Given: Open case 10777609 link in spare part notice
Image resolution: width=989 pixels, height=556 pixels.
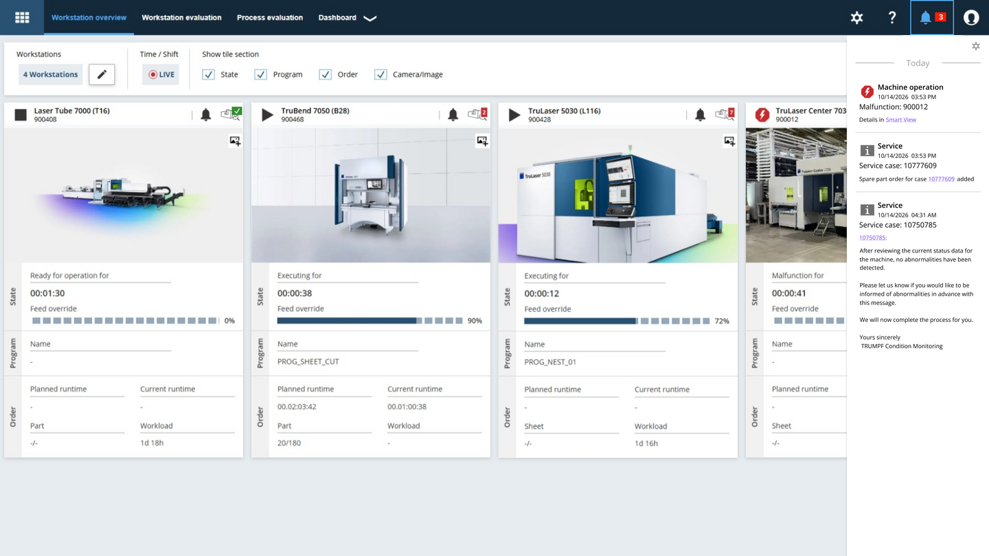Looking at the screenshot, I should [x=941, y=179].
